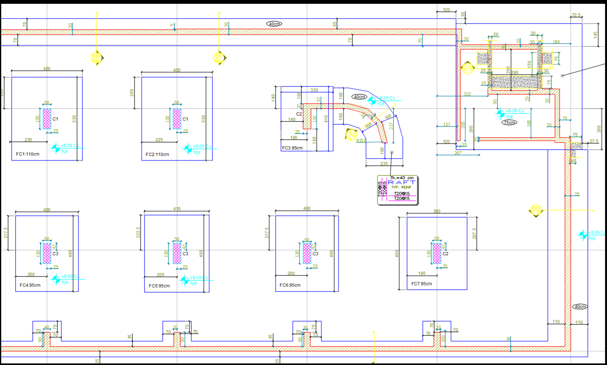Screen dimensions: 607x365
Task: Click the RAFT typ. reinf. callout box
Action: 397,190
